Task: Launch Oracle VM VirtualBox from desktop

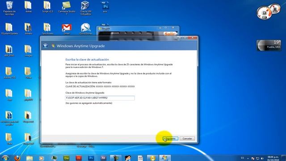Action: point(85,8)
